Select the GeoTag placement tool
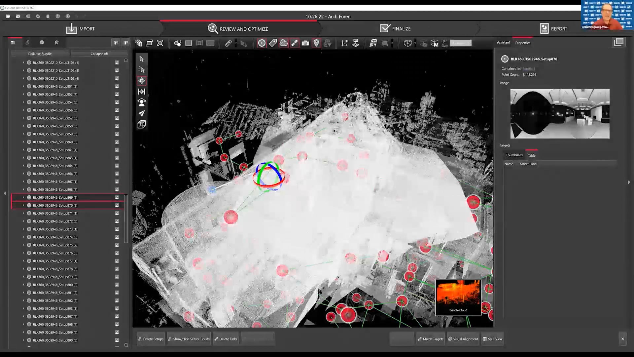 coord(316,43)
